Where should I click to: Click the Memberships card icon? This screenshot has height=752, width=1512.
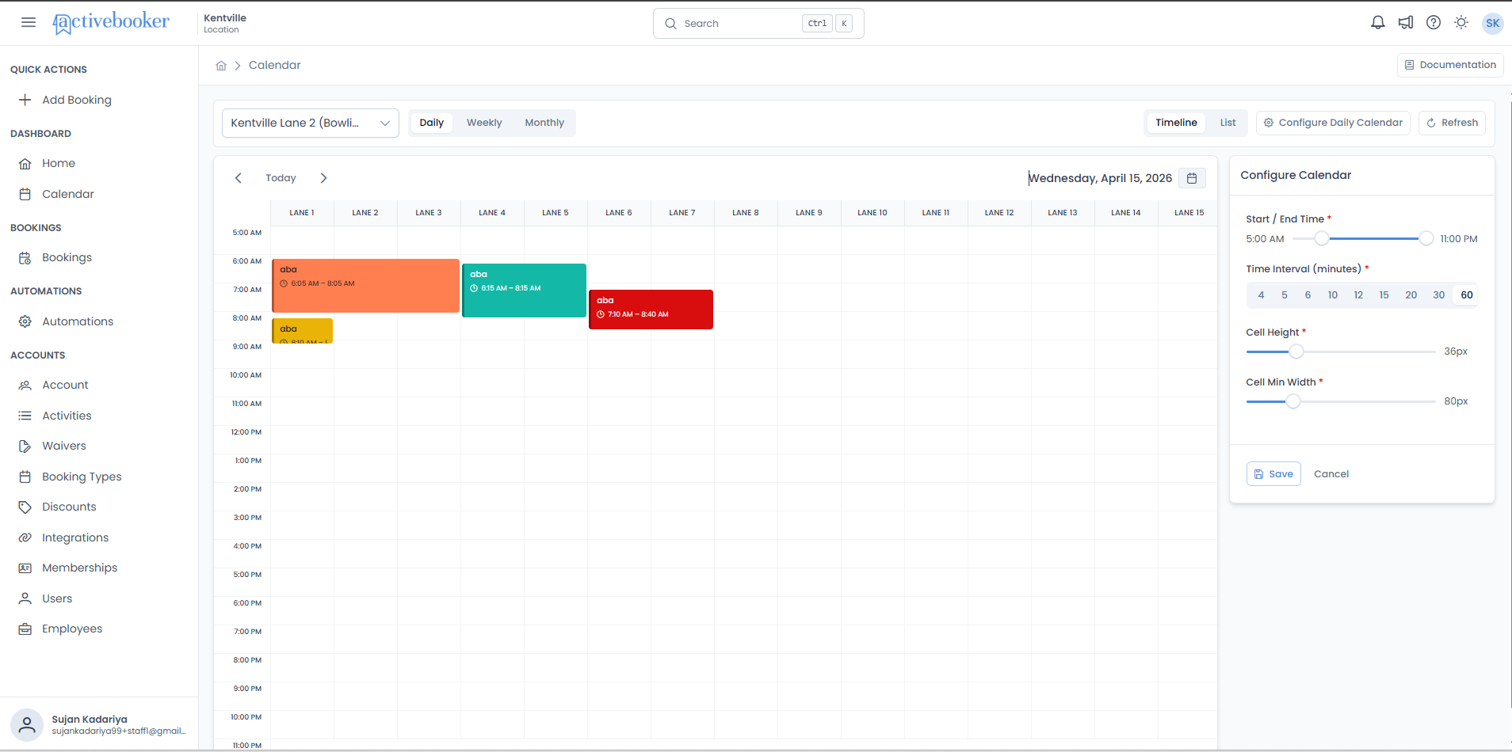tap(25, 568)
